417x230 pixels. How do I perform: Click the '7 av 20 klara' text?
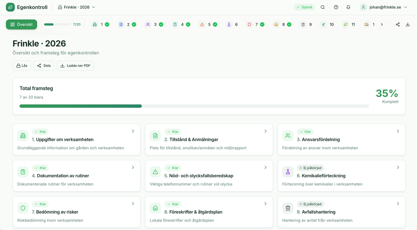(31, 97)
